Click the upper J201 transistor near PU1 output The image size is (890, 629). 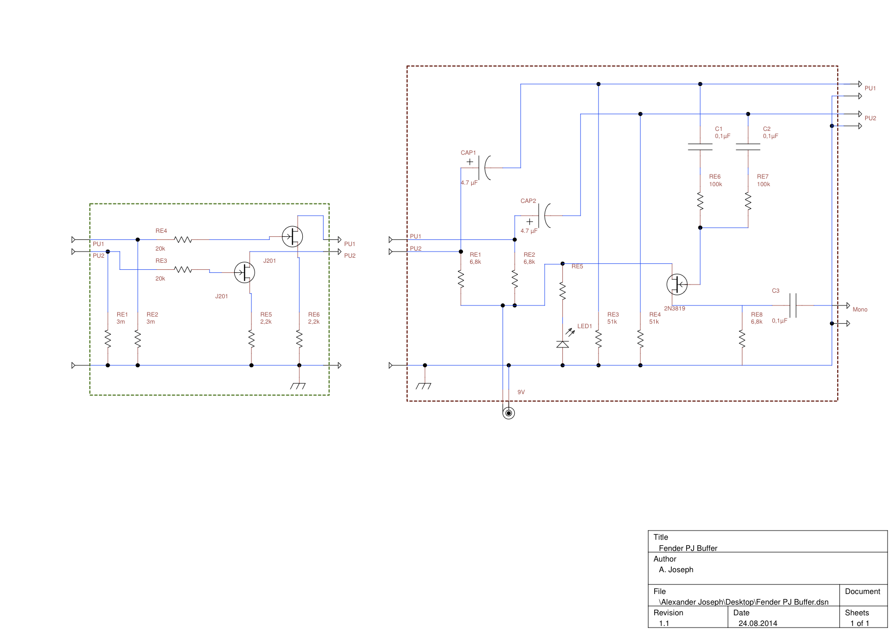pyautogui.click(x=293, y=236)
